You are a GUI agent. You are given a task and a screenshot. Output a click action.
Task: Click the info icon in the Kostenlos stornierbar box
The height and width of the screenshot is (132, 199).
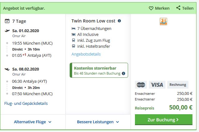click(x=123, y=73)
